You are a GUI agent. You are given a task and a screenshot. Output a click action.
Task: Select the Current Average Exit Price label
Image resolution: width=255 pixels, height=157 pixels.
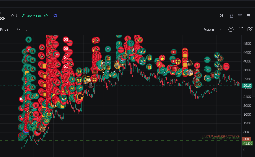pyautogui.click(x=221, y=136)
